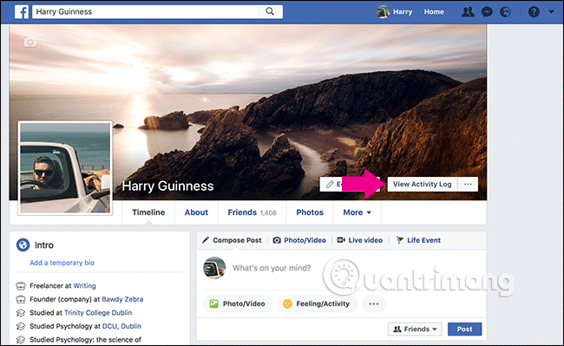The height and width of the screenshot is (346, 564).
Task: Click inside the Harry Guinness search field
Action: point(145,11)
